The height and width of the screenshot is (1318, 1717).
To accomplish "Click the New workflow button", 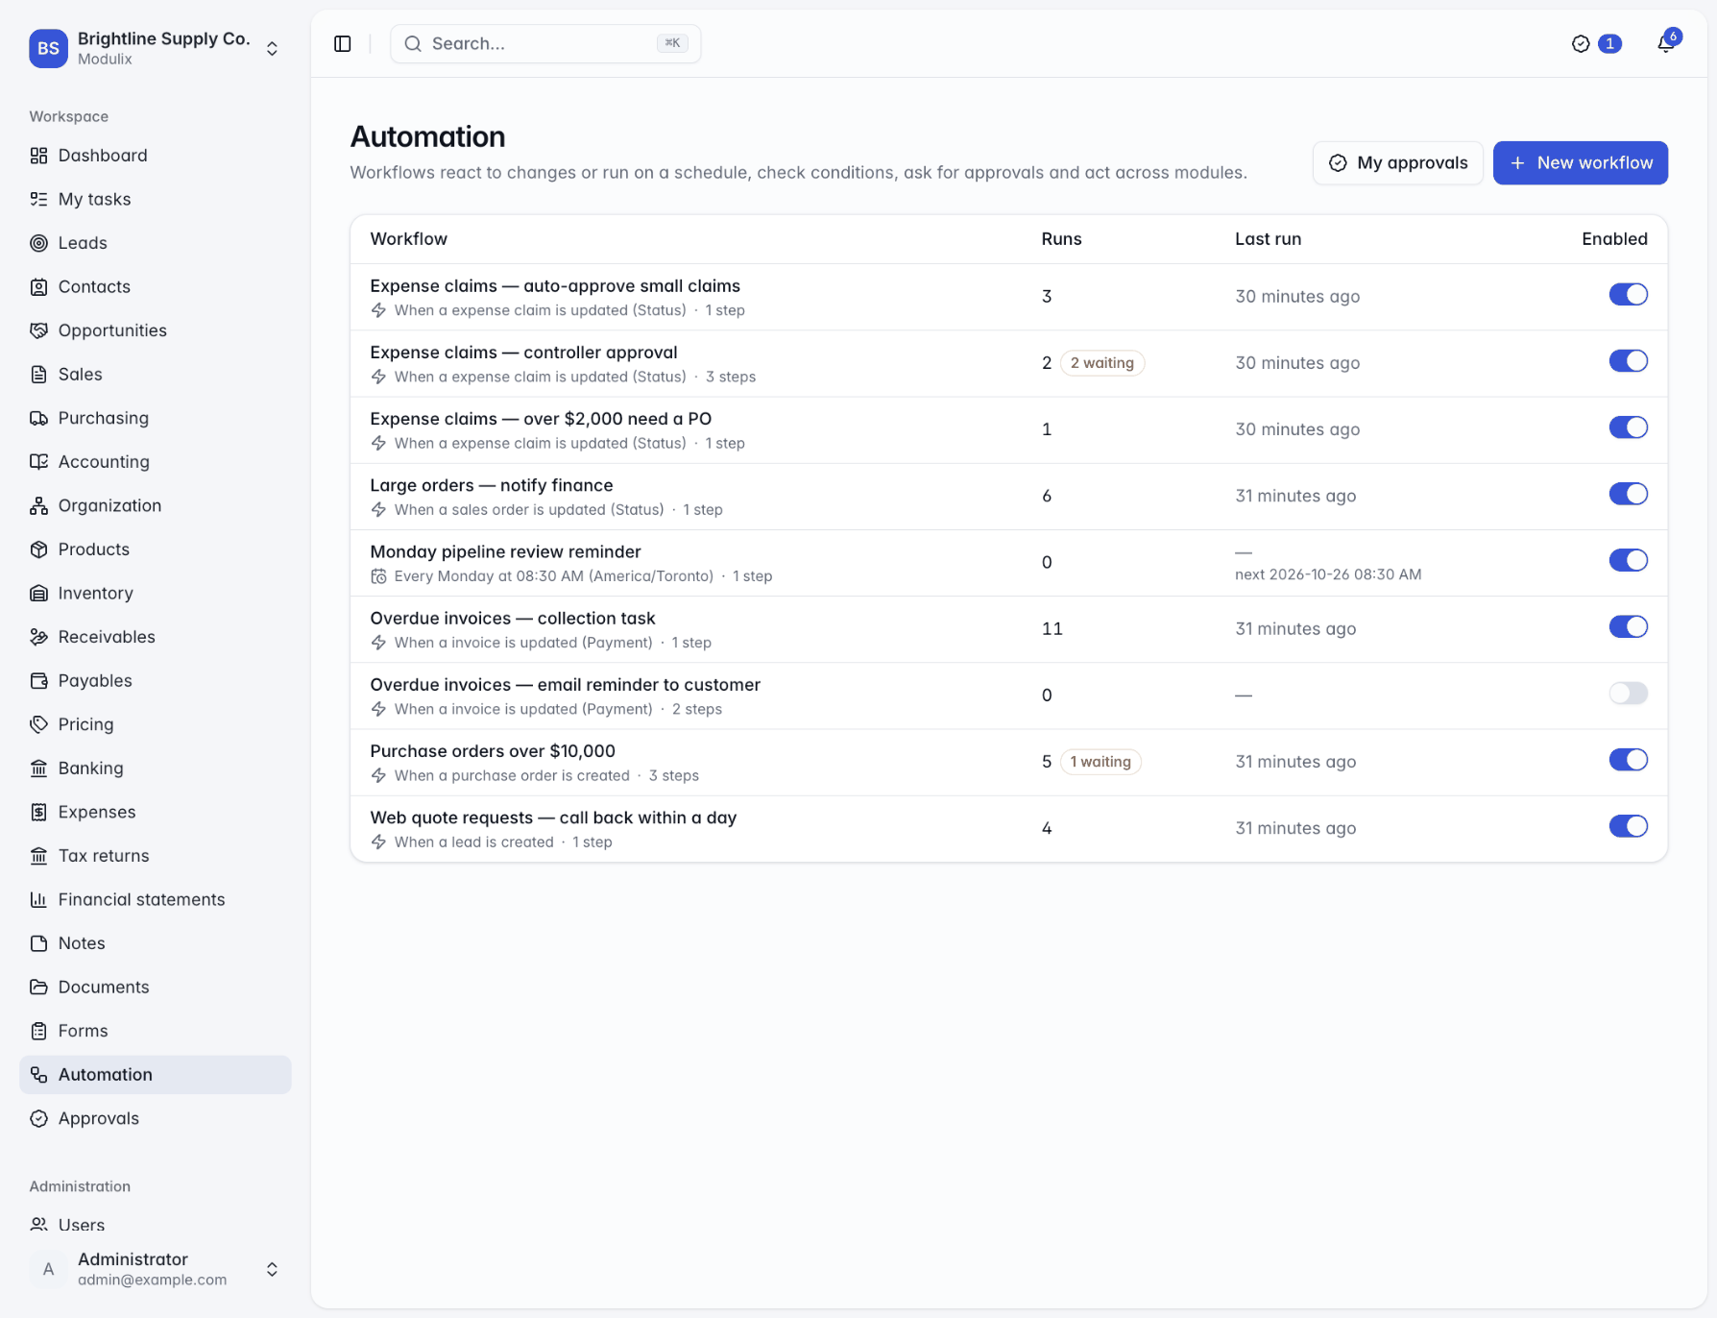I will (x=1580, y=162).
